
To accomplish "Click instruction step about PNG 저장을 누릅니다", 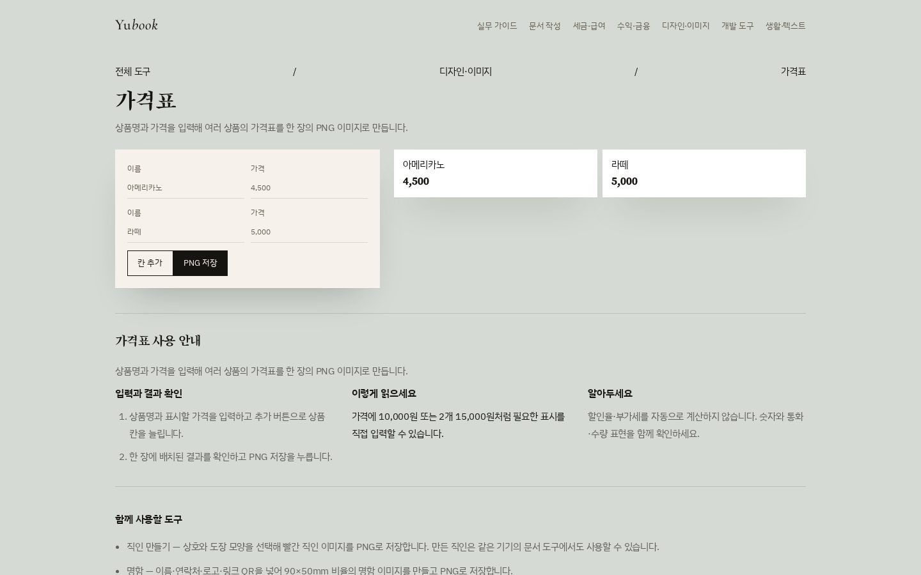I will click(231, 457).
